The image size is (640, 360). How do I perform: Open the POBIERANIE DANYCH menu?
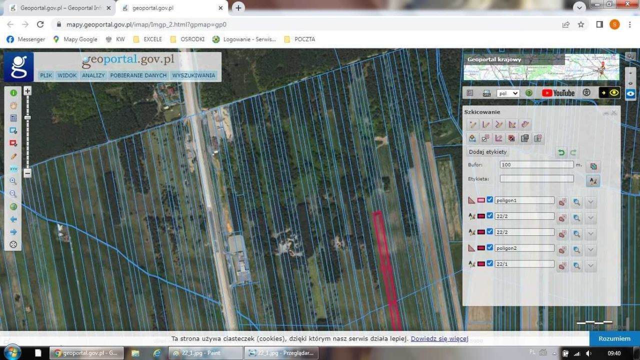point(138,76)
